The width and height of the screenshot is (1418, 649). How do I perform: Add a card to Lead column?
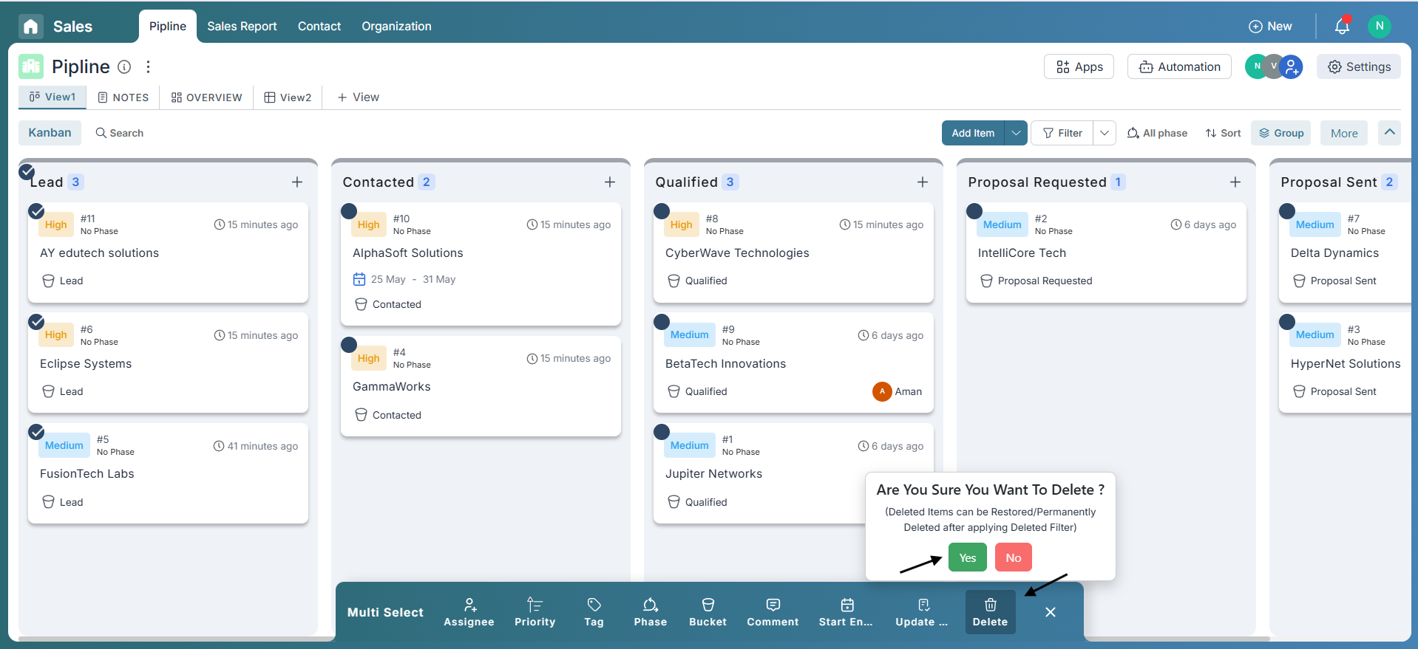point(297,182)
